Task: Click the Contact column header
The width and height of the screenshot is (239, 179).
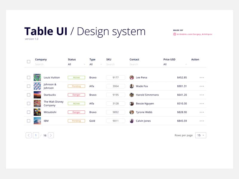Action: (x=134, y=59)
